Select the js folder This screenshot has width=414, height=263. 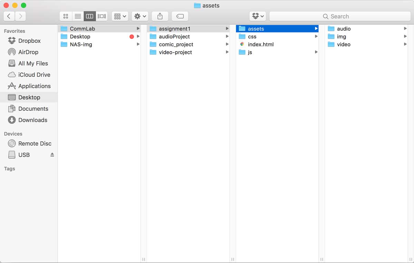pyautogui.click(x=277, y=52)
